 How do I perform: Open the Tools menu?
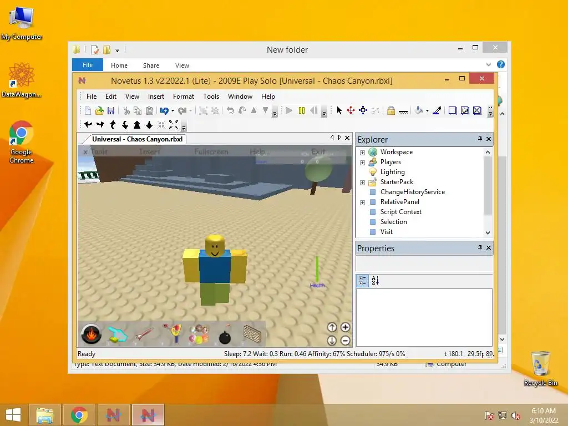(x=211, y=97)
